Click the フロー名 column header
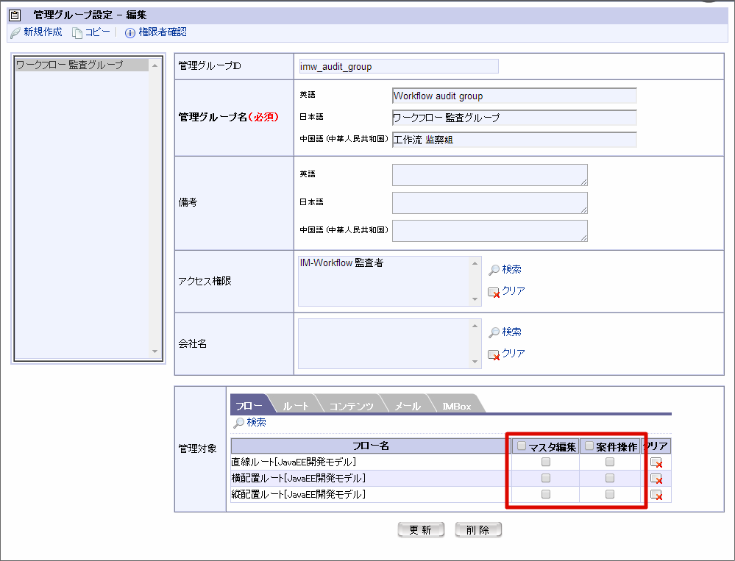This screenshot has height=561, width=735. click(370, 446)
